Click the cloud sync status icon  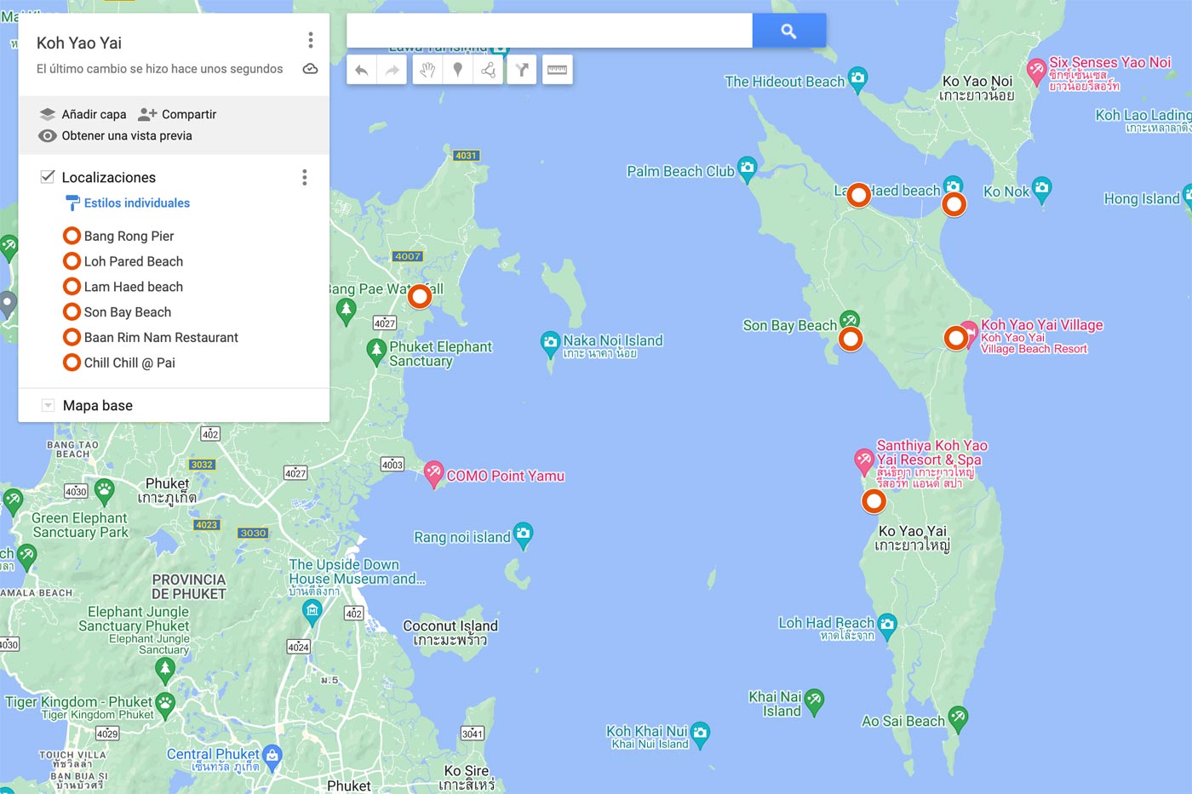[310, 68]
